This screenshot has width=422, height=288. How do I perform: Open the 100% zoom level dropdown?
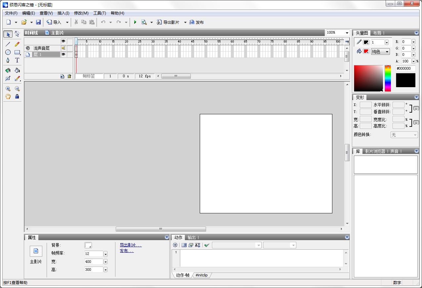(347, 33)
